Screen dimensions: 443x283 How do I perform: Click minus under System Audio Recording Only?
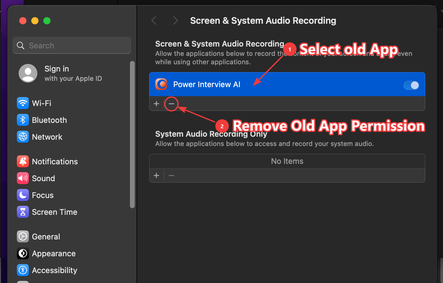(171, 175)
